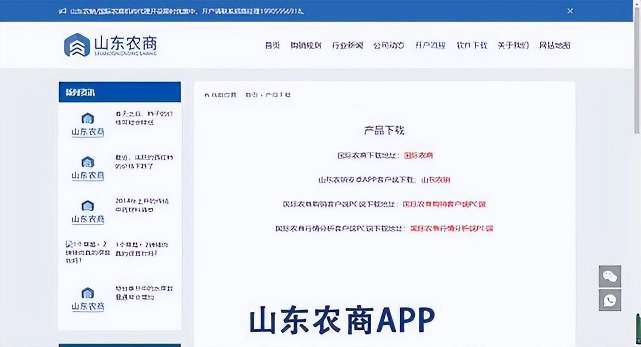Click the announcement speaker icon in banner
Image resolution: width=641 pixels, height=347 pixels.
(x=63, y=10)
